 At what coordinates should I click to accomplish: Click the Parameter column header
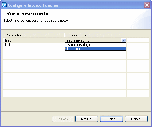tap(34, 35)
